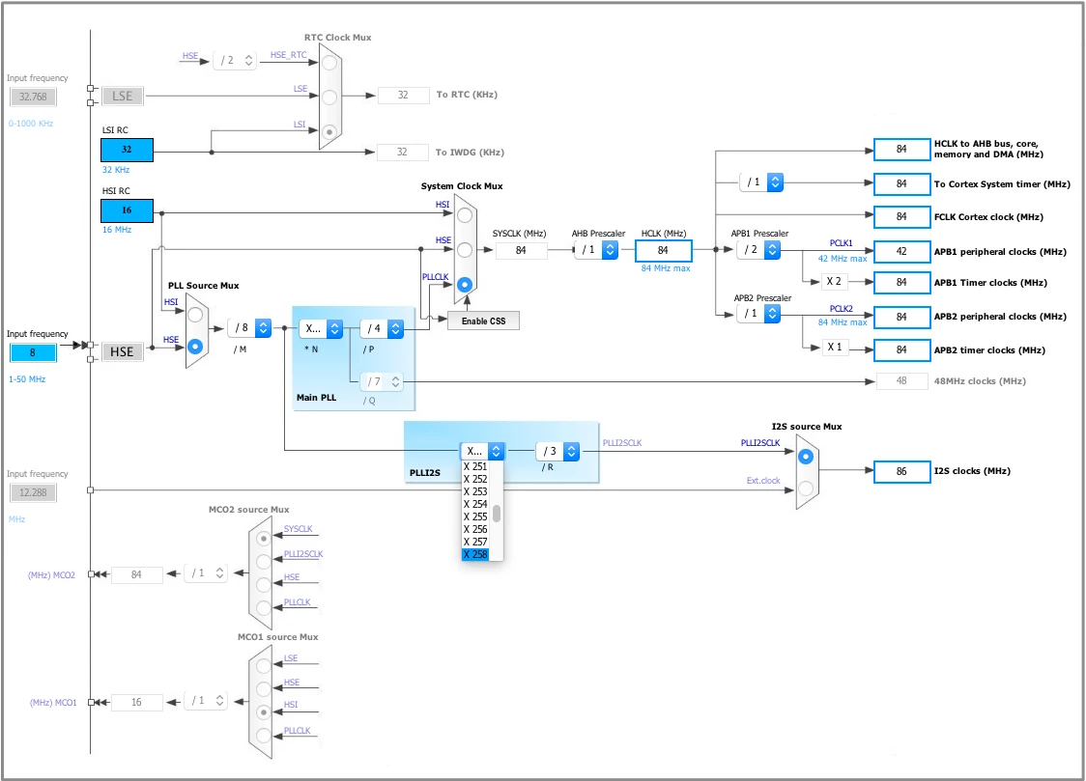Select LSE in MCO1 source Mux
The height and width of the screenshot is (781, 1086).
pyautogui.click(x=263, y=665)
